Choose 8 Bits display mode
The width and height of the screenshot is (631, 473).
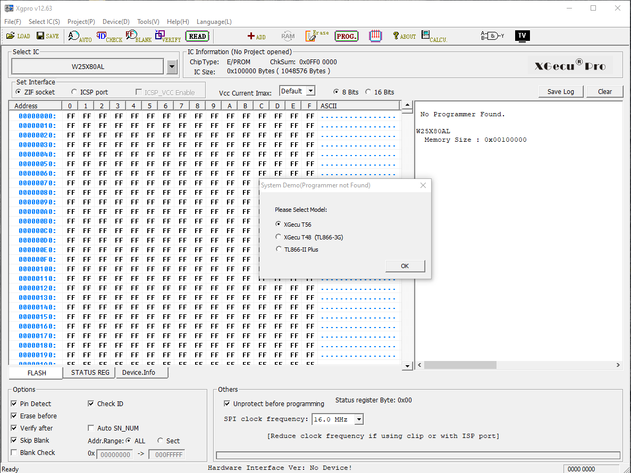[x=336, y=92]
